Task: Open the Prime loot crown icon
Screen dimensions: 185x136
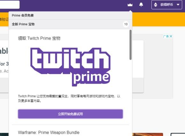Action: 130,5
